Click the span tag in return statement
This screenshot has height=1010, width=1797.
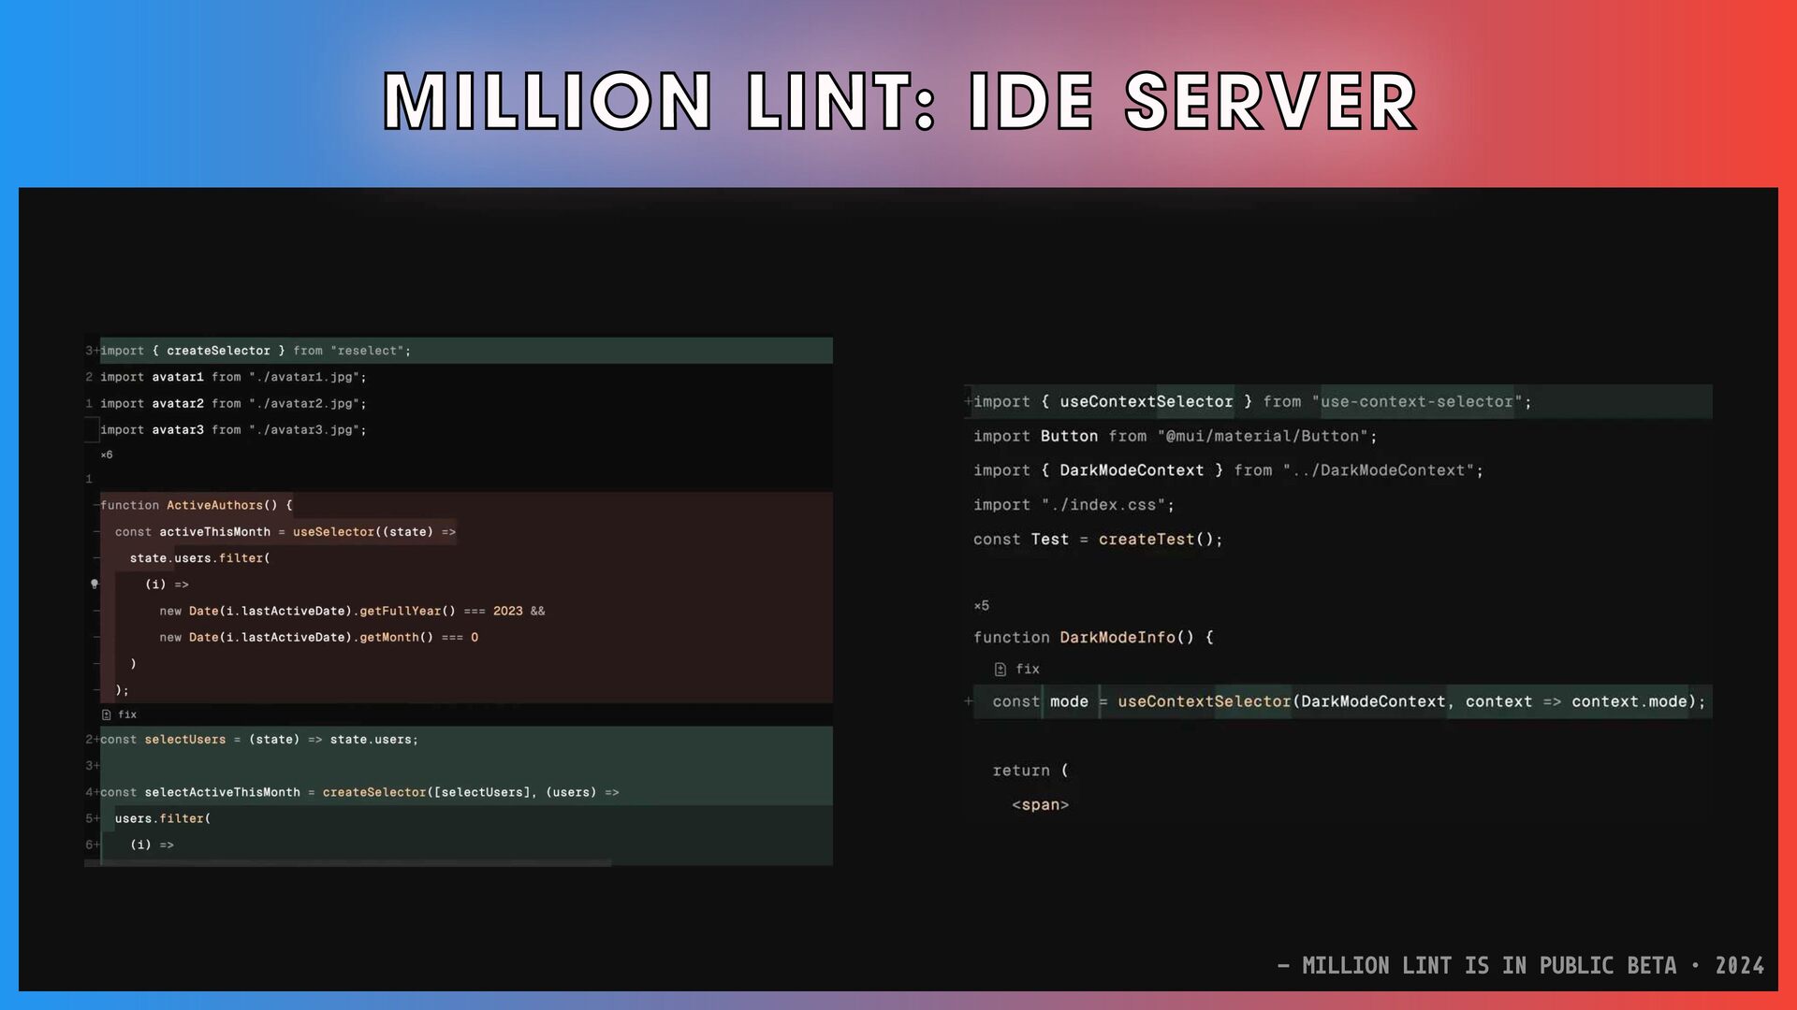pos(1040,805)
